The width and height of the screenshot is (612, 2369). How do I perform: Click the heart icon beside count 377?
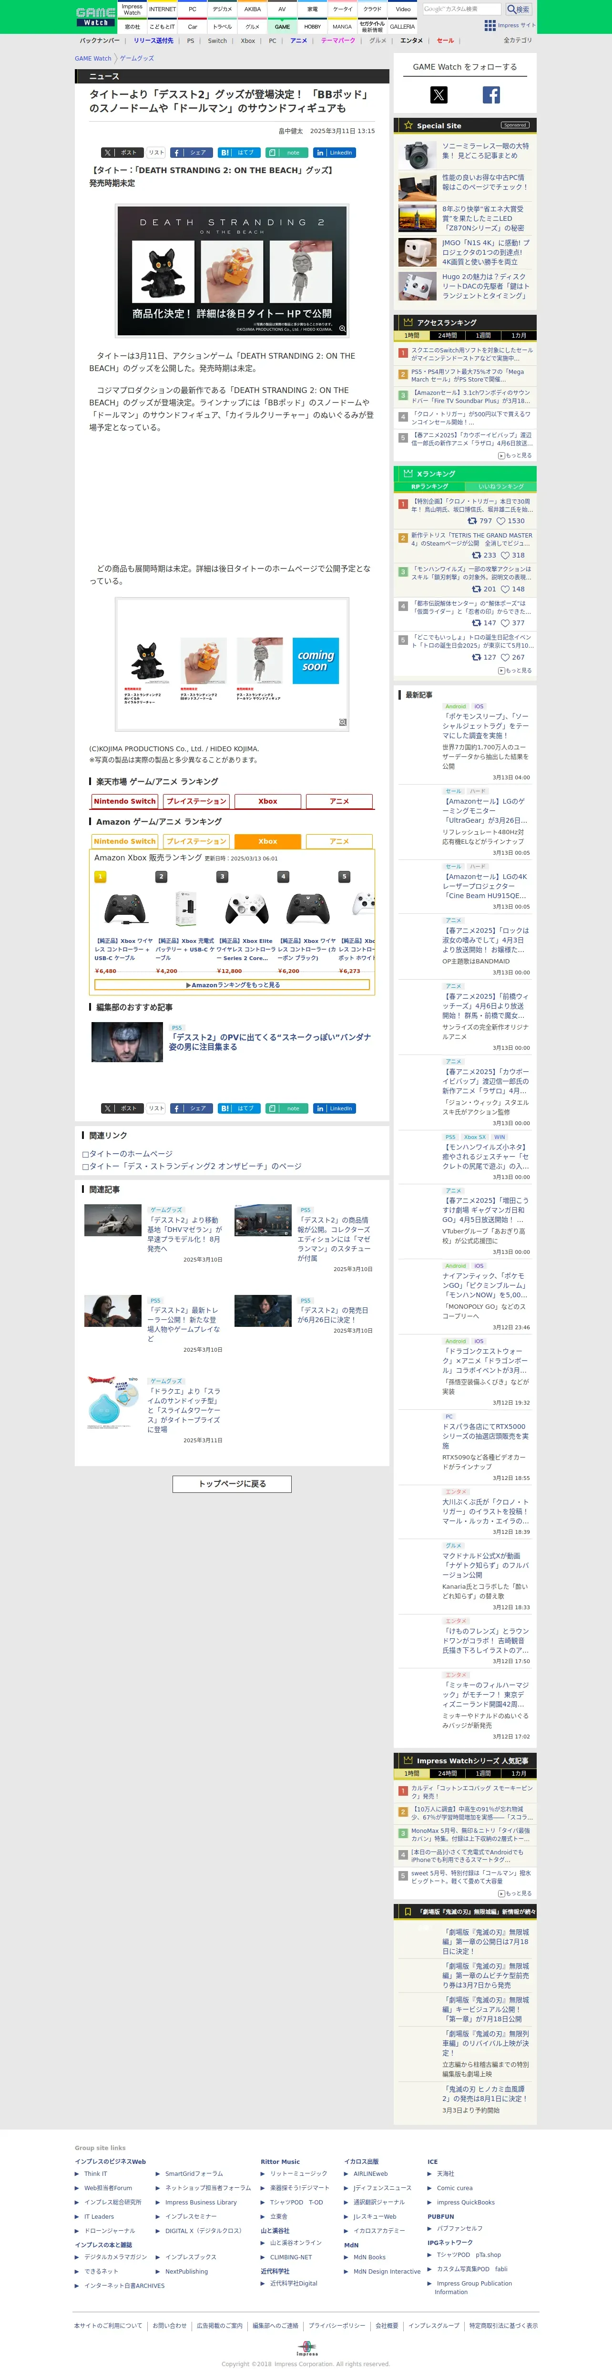pos(504,622)
